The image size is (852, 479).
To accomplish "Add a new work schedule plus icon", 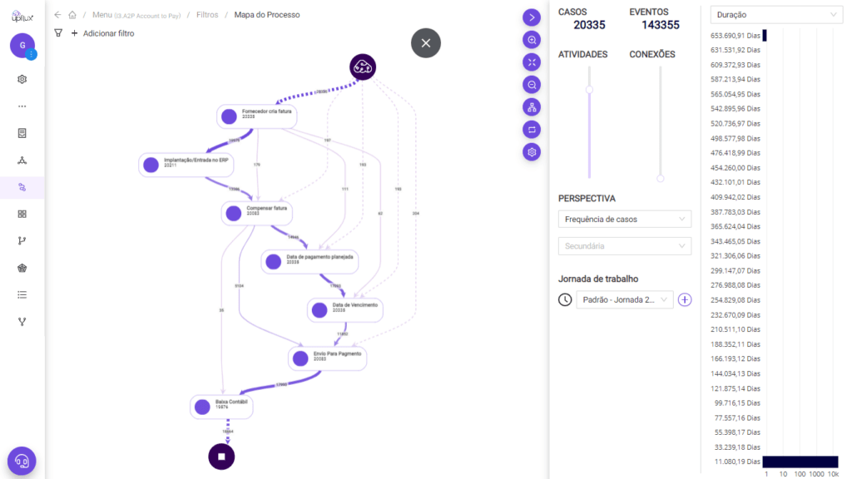I will coord(685,299).
